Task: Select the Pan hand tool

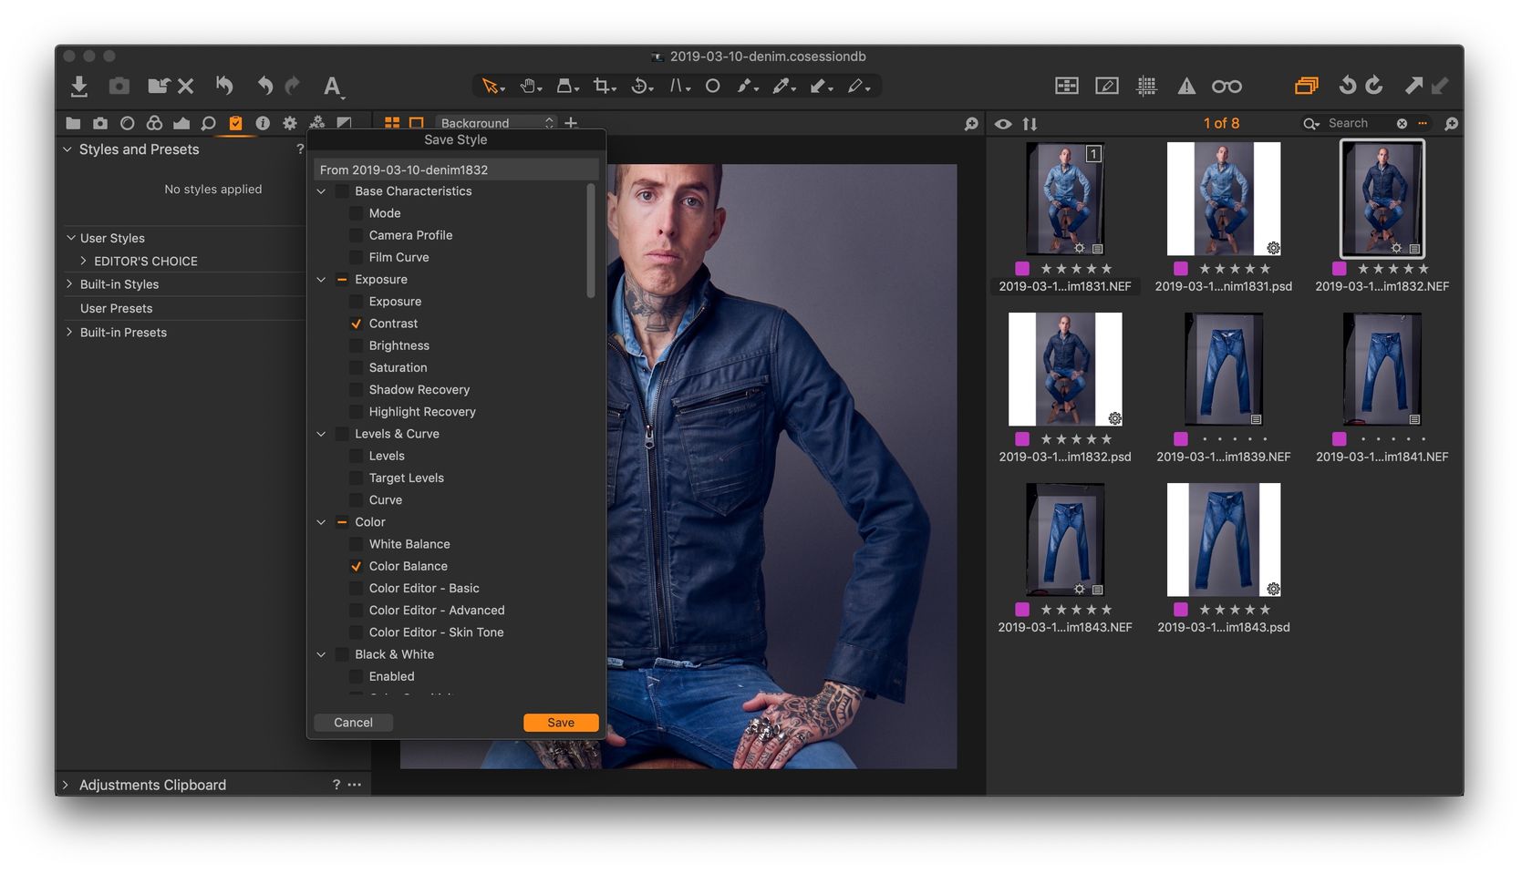Action: point(530,87)
